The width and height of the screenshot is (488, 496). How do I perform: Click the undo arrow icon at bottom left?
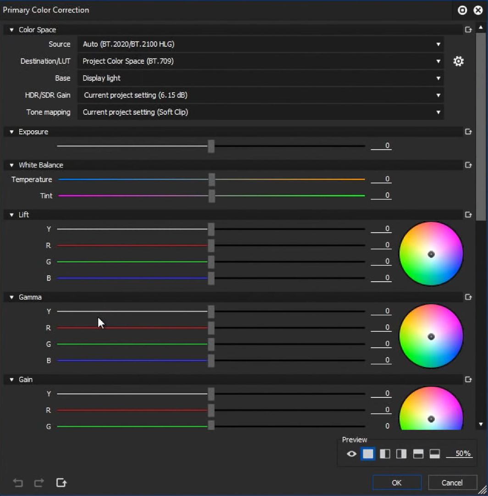pos(18,482)
